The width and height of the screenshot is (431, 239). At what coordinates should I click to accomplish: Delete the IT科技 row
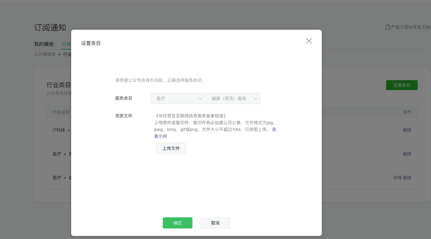pyautogui.click(x=407, y=130)
